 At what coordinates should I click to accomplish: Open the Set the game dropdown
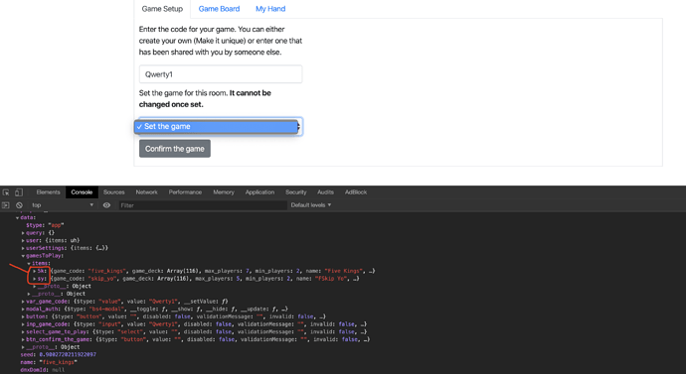click(217, 127)
